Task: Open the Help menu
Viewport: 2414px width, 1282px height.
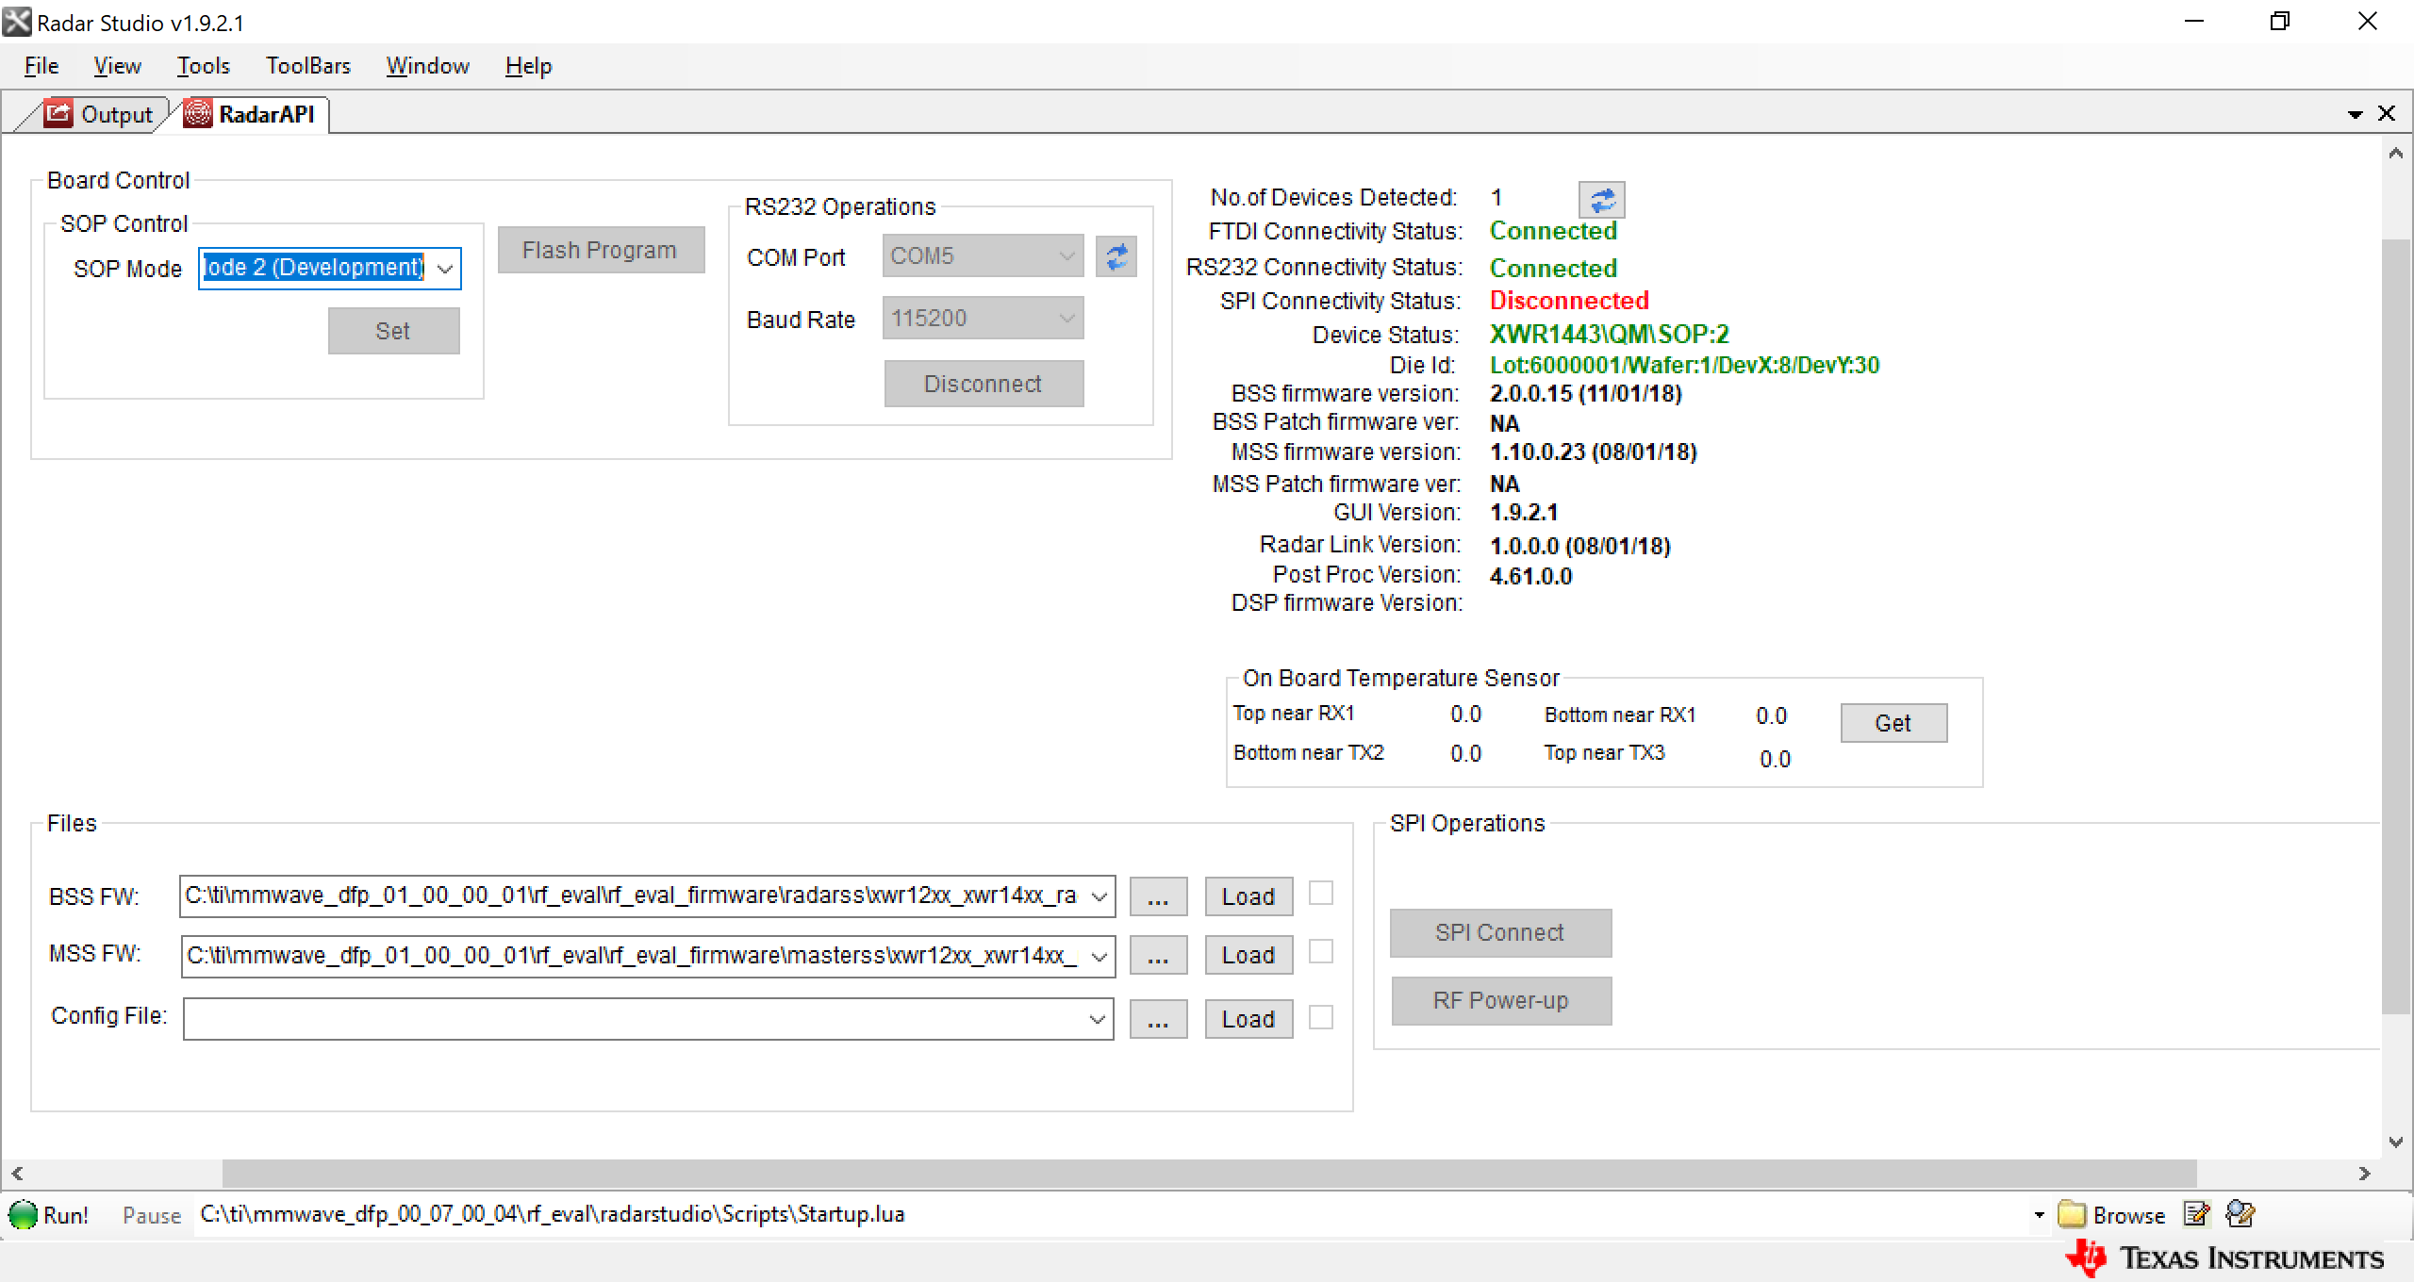Action: point(528,66)
